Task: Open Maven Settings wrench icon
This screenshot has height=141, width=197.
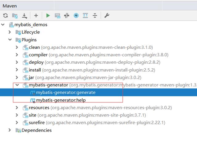Action: (x=107, y=16)
